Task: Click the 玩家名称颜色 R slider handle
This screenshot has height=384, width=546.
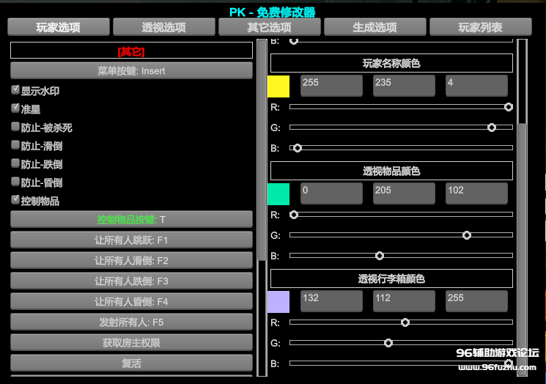Action: pyautogui.click(x=509, y=107)
